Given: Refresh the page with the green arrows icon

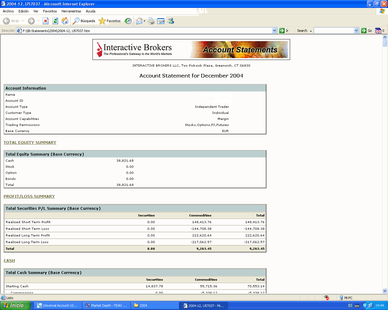Looking at the screenshot, I should pos(55,21).
